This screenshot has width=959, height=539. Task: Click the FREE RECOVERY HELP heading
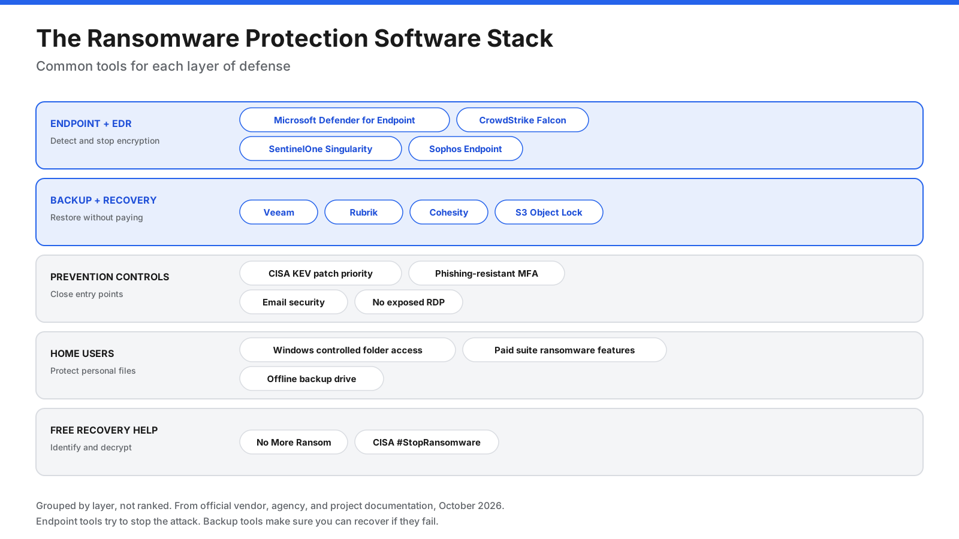click(x=104, y=430)
